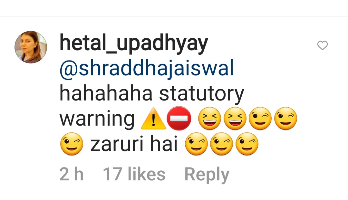Open the @shraddhajaiswal mention
Viewport: 348px width, 200px height.
coord(147,69)
